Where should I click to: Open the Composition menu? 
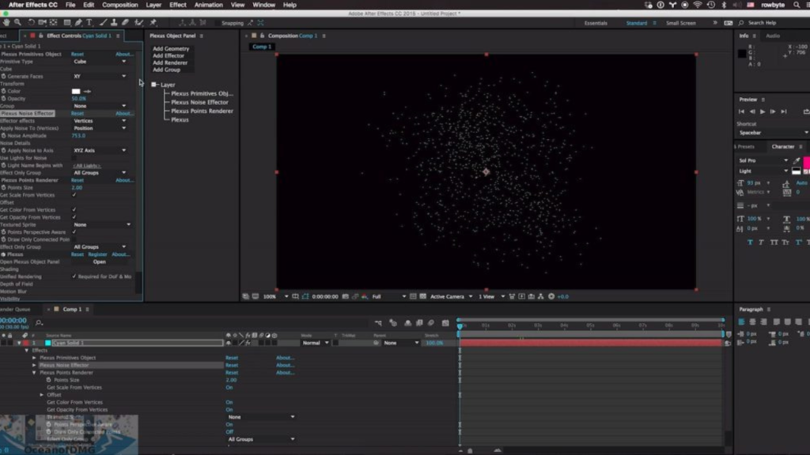[119, 5]
